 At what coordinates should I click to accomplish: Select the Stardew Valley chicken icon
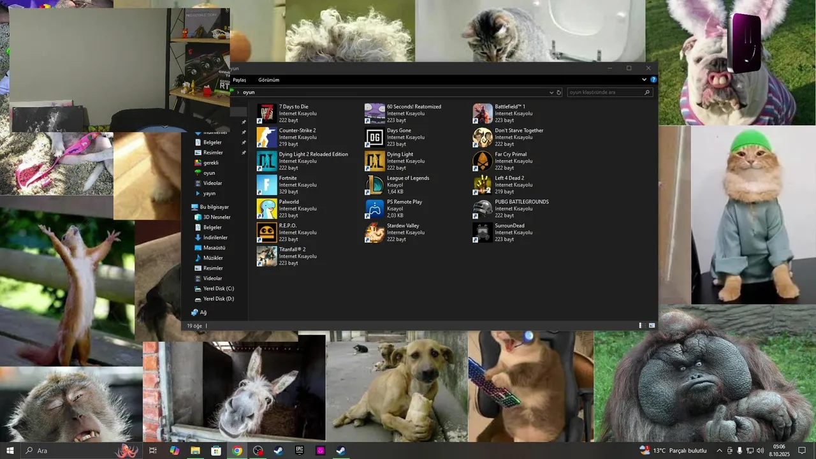[x=375, y=232]
